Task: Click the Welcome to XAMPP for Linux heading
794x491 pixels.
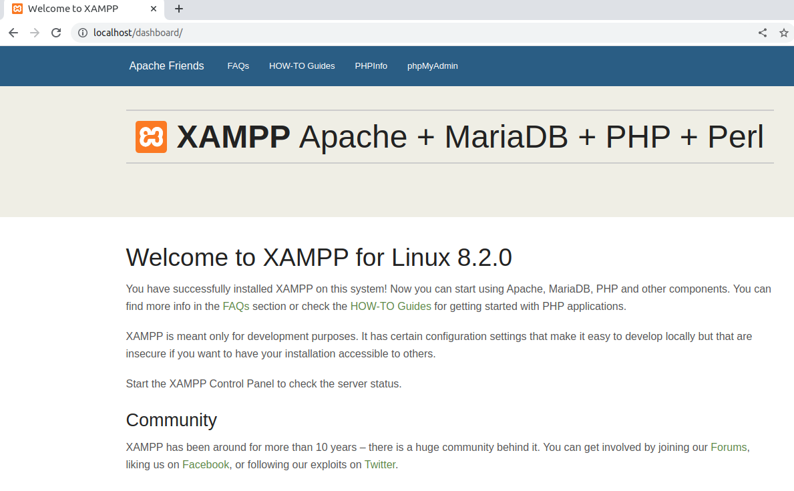Action: [x=319, y=257]
